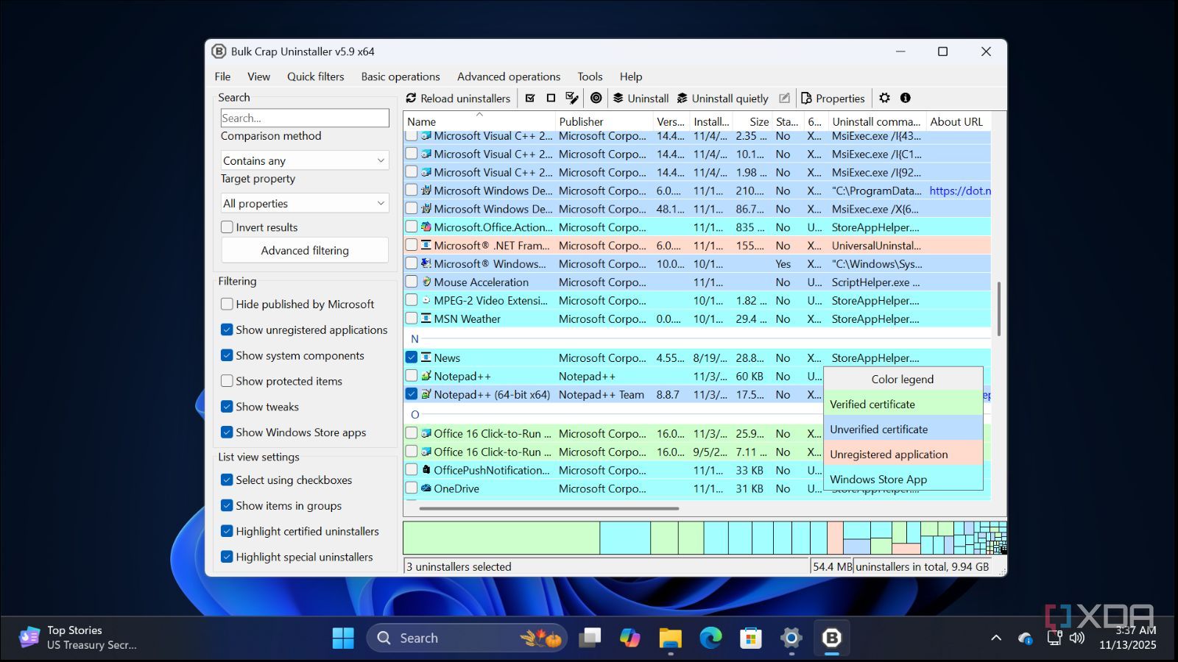Click the horizontal scrollbar under the list

tap(549, 508)
